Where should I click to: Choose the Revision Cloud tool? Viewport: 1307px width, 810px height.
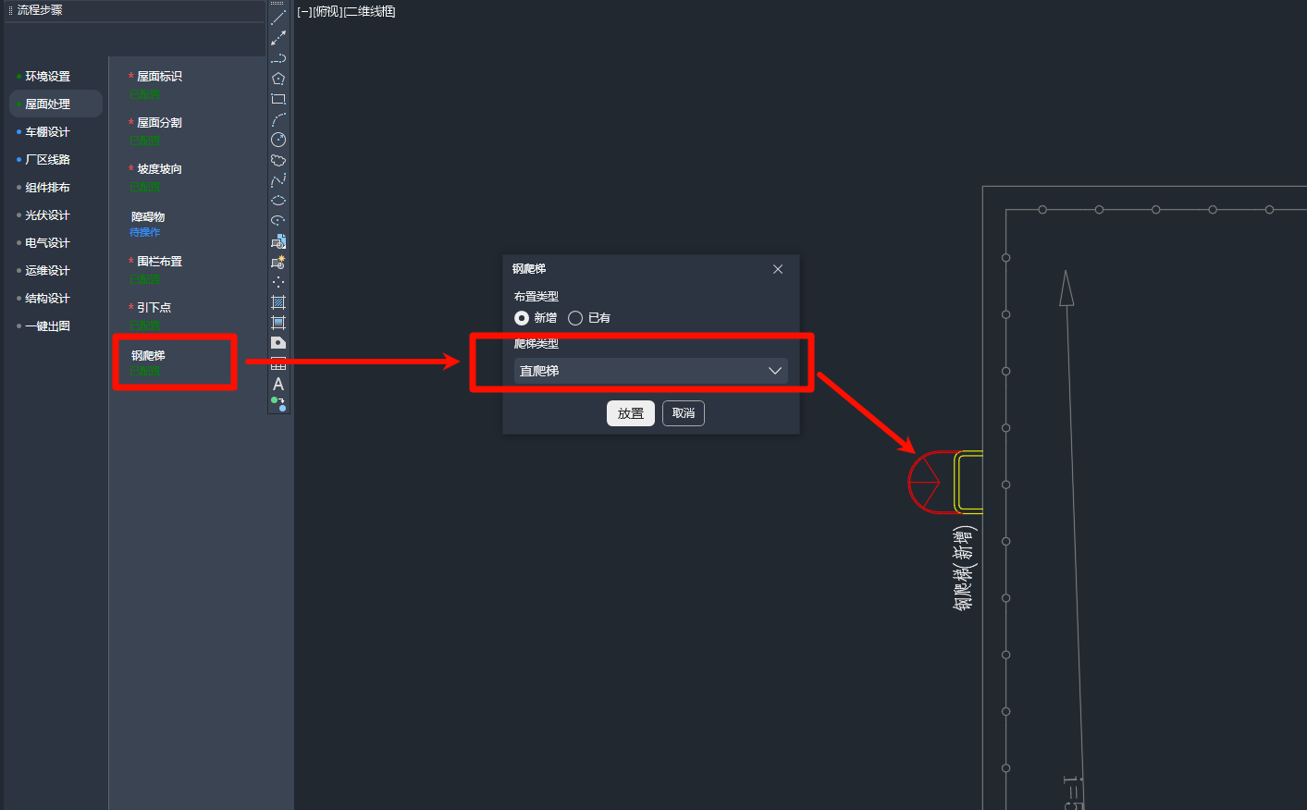[x=278, y=160]
